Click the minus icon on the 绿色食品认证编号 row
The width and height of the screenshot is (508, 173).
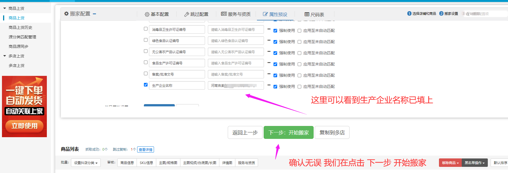click(x=269, y=40)
